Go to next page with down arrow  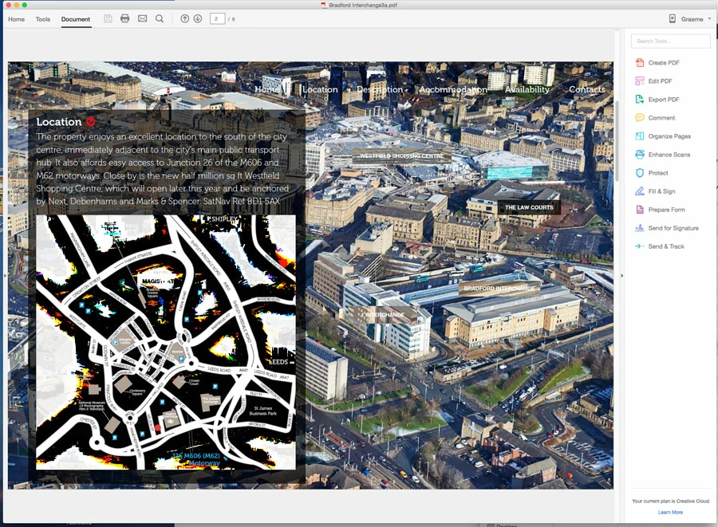(x=198, y=19)
